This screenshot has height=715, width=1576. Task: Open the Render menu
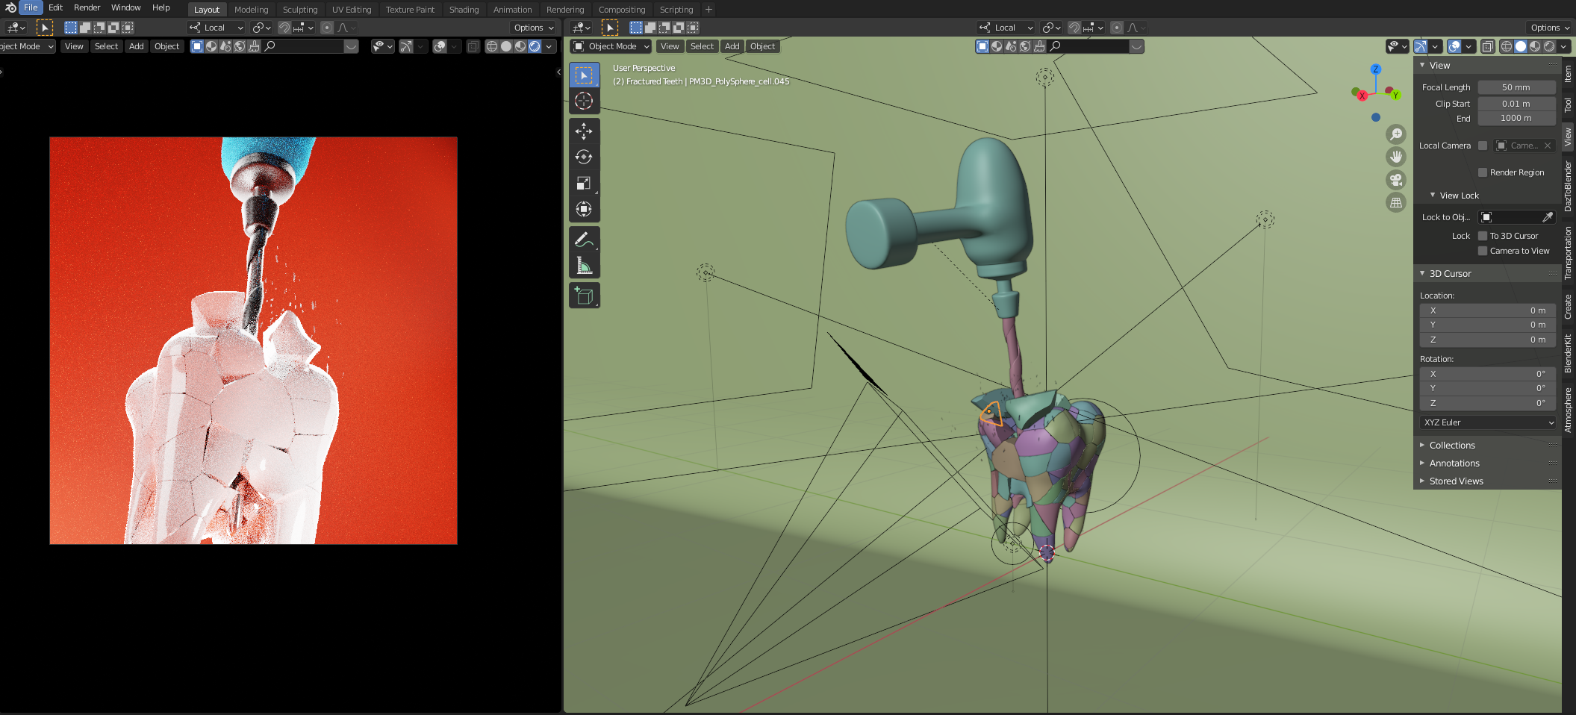[87, 7]
